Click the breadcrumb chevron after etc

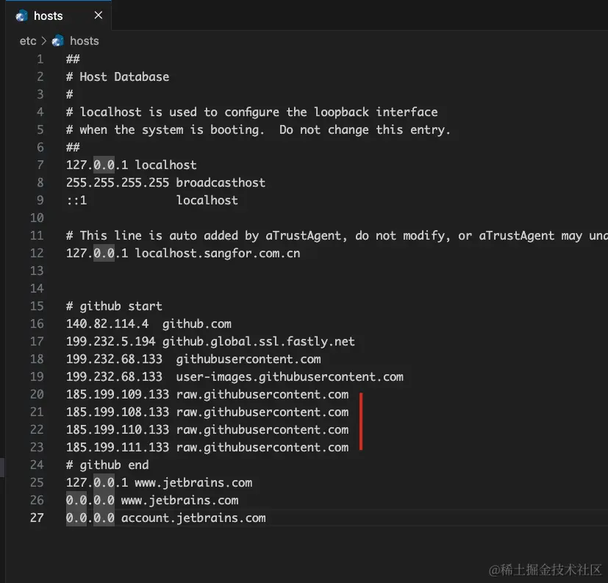[44, 41]
